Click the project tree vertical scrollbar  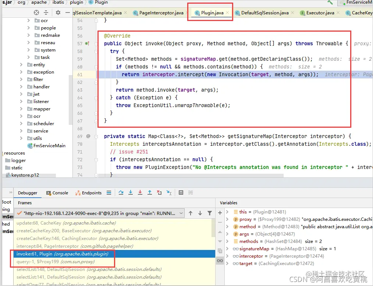[x=70, y=100]
